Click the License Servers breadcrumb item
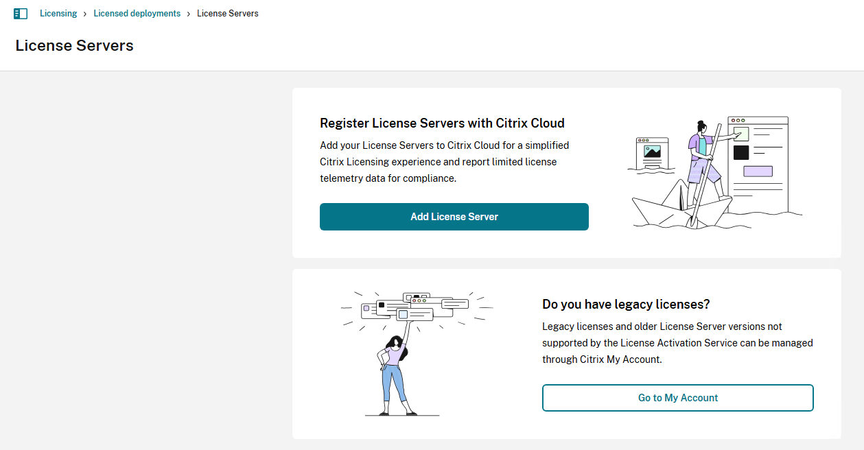864x450 pixels. coord(227,14)
